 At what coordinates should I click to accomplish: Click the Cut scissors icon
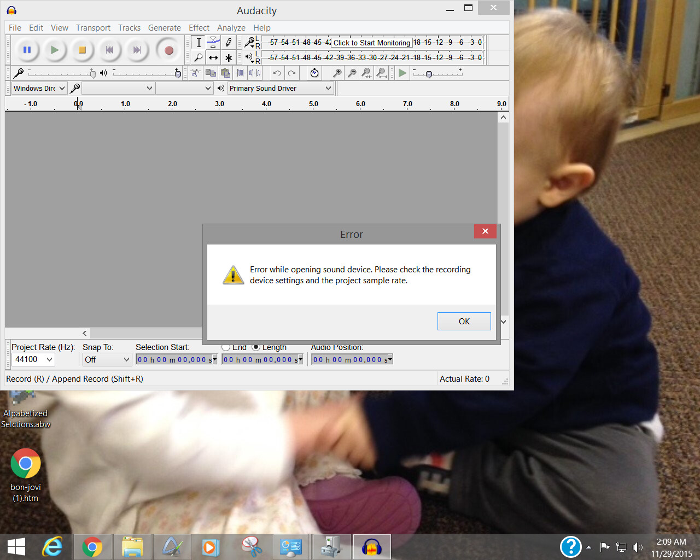[195, 73]
